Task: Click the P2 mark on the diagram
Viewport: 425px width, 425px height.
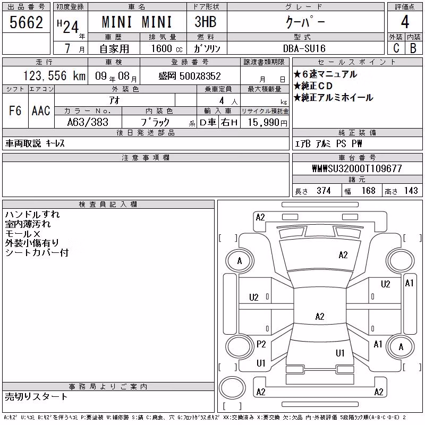Action: click(x=261, y=344)
